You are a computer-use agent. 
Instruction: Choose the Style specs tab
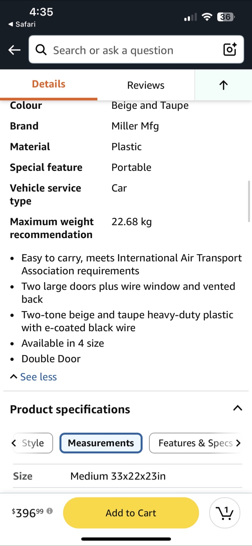click(33, 443)
